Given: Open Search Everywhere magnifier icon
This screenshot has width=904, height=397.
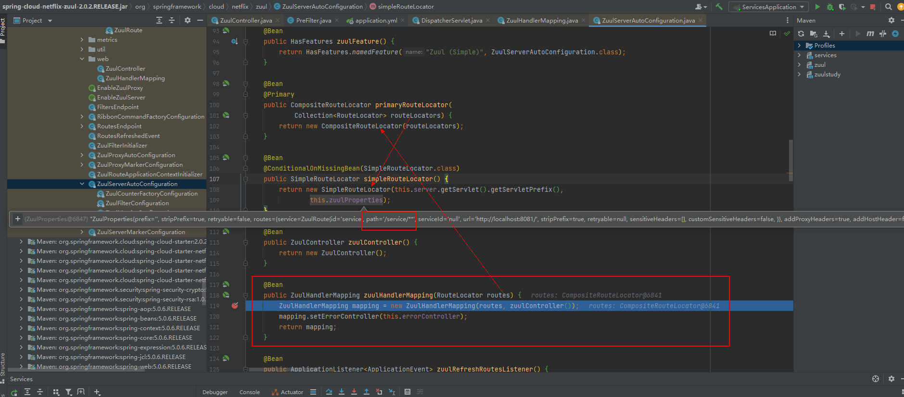Looking at the screenshot, I should (888, 7).
